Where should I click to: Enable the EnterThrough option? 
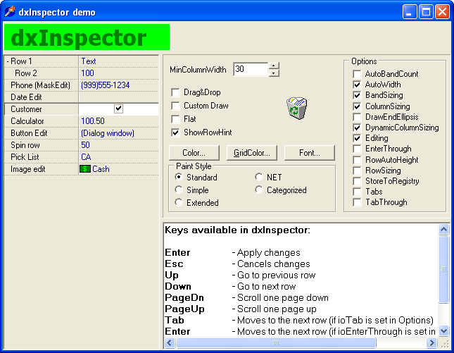[357, 149]
